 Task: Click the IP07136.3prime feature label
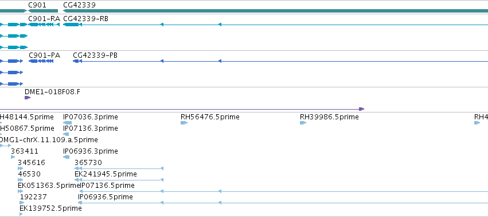click(91, 128)
